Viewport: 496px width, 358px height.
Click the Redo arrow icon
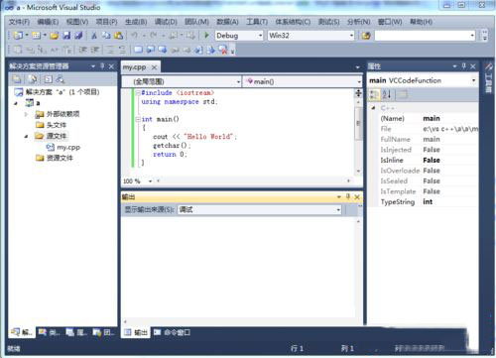click(154, 36)
